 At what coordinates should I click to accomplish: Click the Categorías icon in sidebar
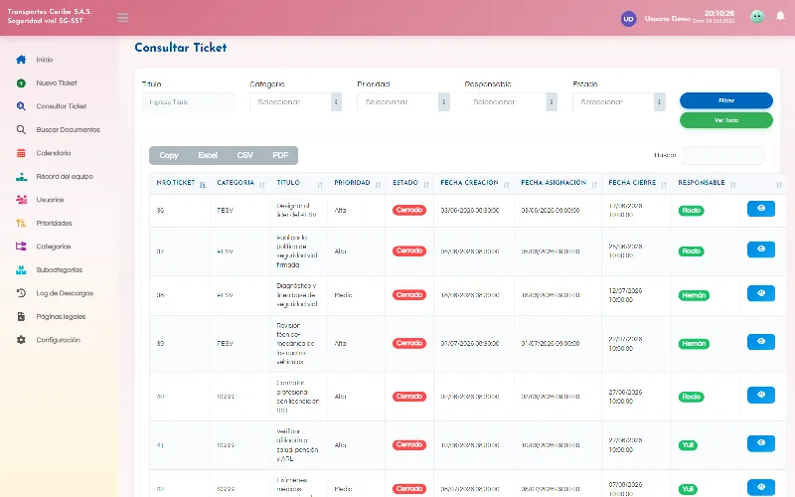21,247
